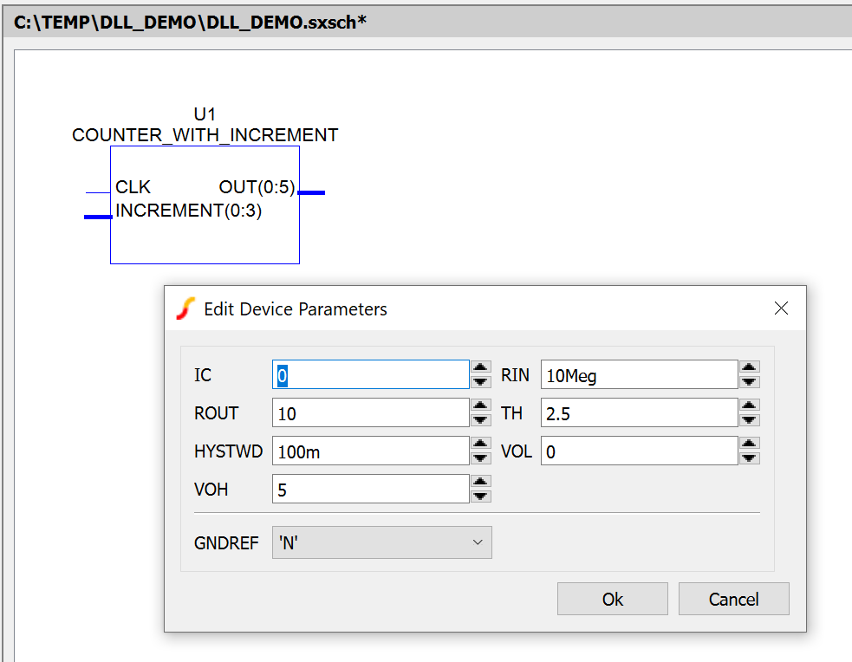This screenshot has width=852, height=662.
Task: Click the VOH text field
Action: (x=370, y=489)
